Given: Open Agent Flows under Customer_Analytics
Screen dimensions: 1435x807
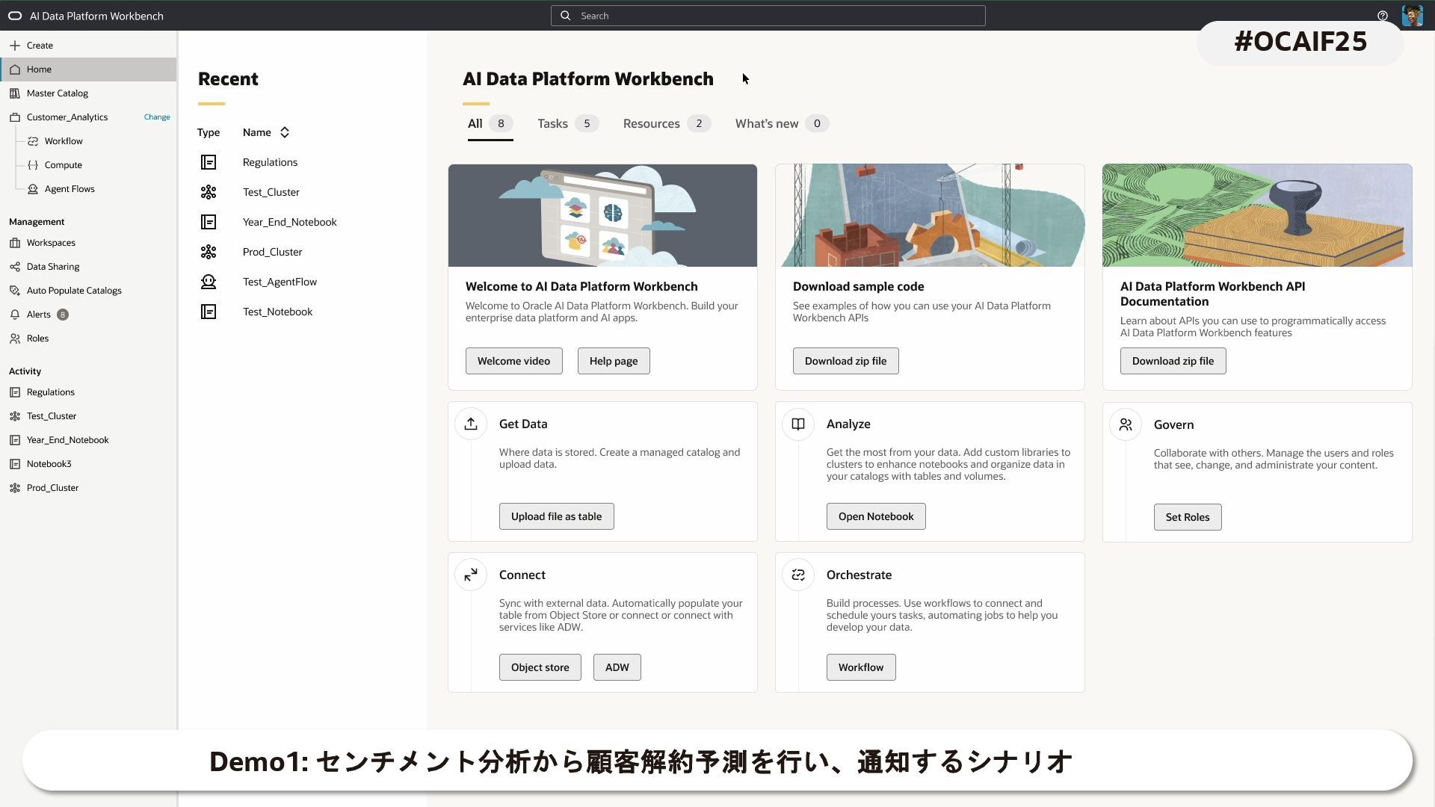Looking at the screenshot, I should [x=69, y=189].
